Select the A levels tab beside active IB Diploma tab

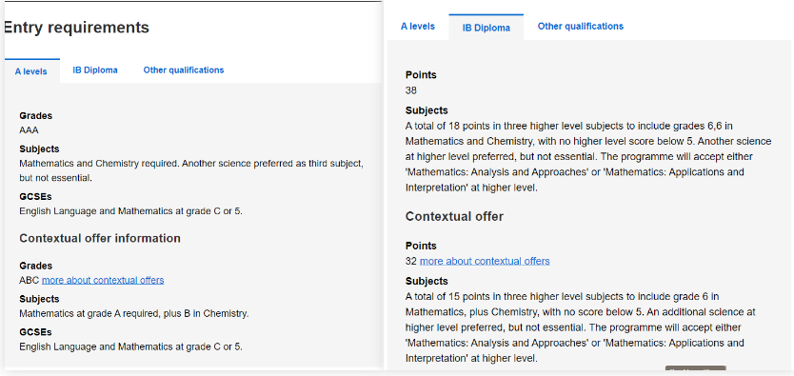[x=418, y=27]
